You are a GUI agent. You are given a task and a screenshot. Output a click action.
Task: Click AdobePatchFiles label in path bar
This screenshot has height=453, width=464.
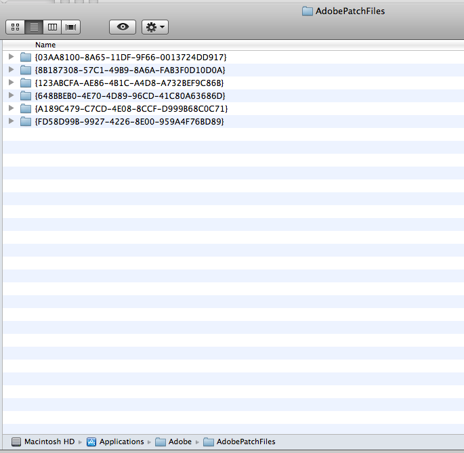click(x=246, y=441)
